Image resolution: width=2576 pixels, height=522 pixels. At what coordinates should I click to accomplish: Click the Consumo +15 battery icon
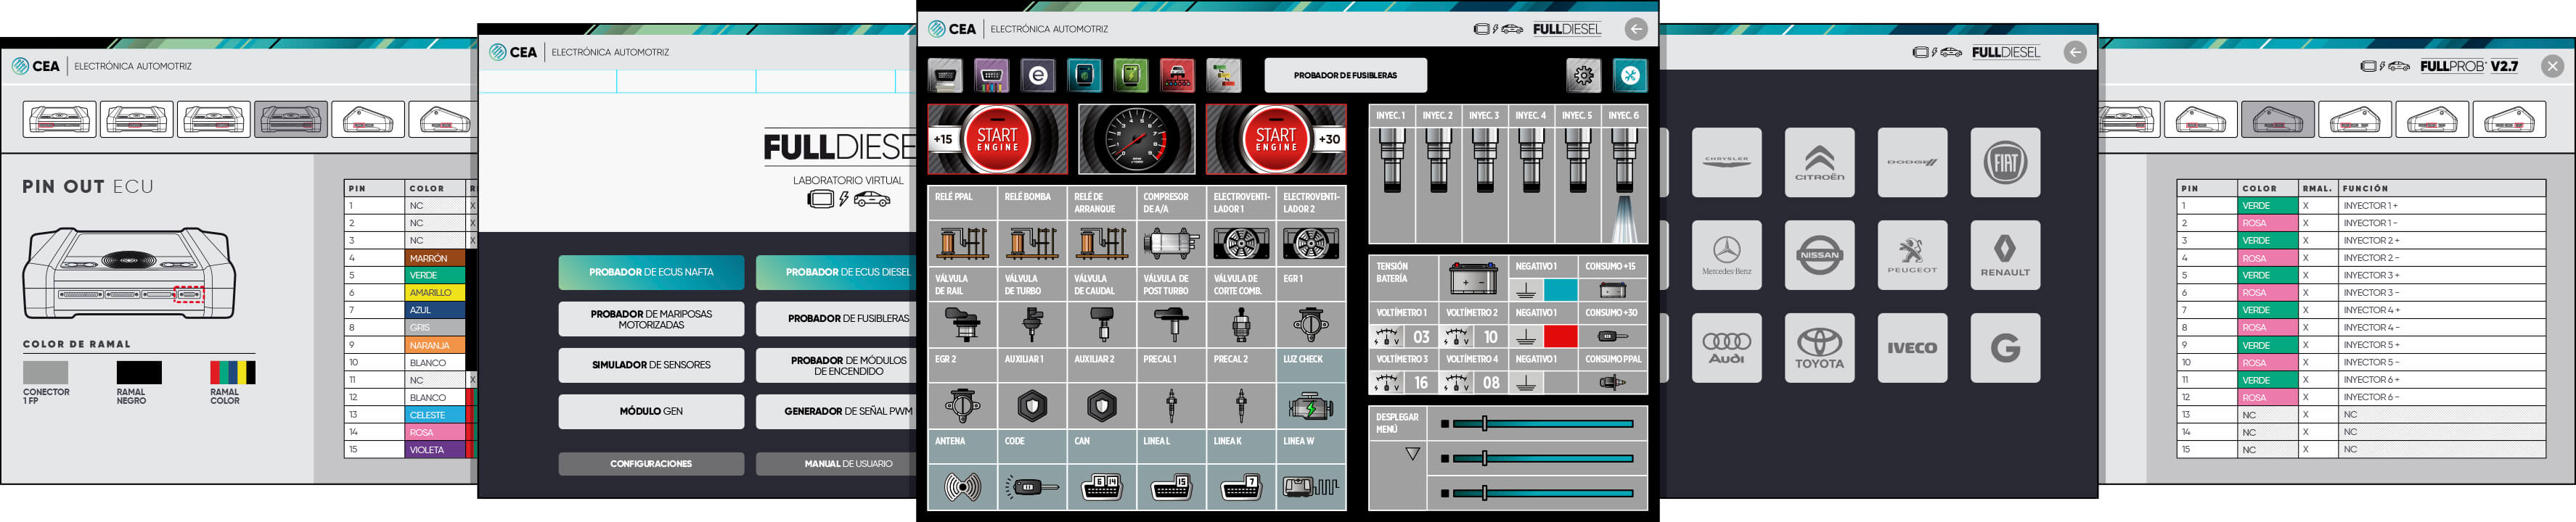coord(1612,291)
